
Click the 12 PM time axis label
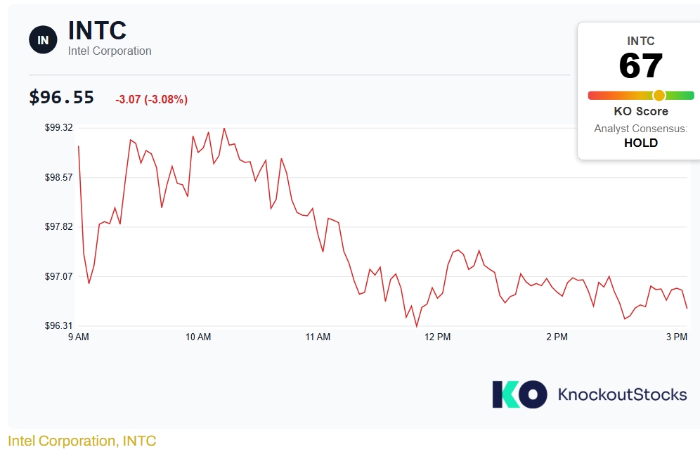tap(437, 337)
